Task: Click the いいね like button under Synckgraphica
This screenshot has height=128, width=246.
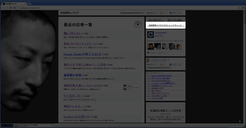Action: click(x=159, y=36)
